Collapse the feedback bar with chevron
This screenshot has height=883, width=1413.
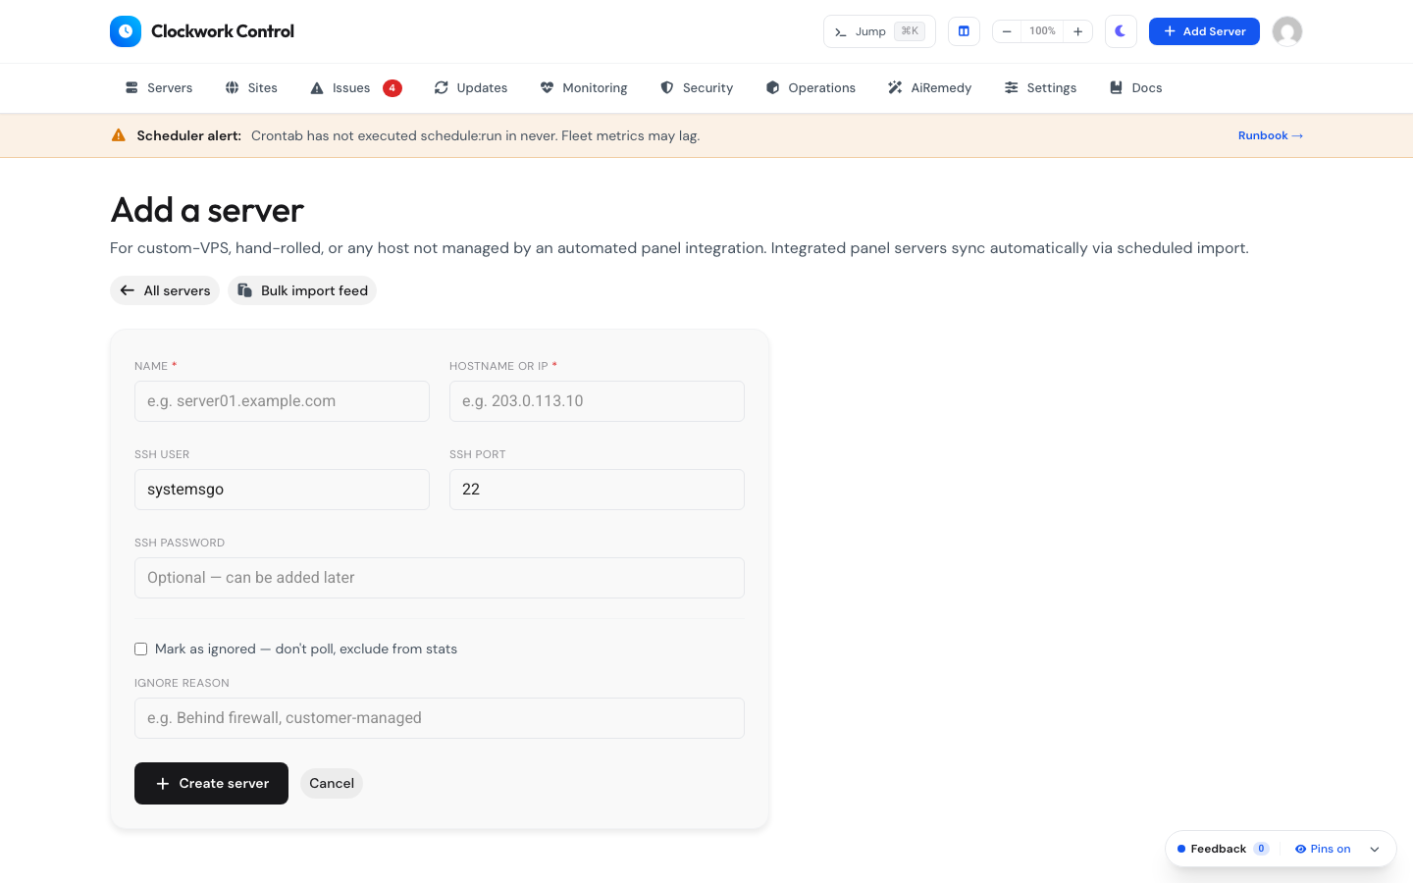[x=1375, y=850]
